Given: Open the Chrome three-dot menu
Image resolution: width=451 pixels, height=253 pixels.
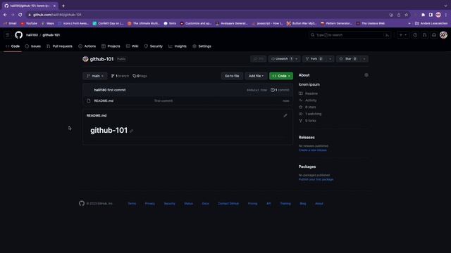Looking at the screenshot, I should pos(446,15).
